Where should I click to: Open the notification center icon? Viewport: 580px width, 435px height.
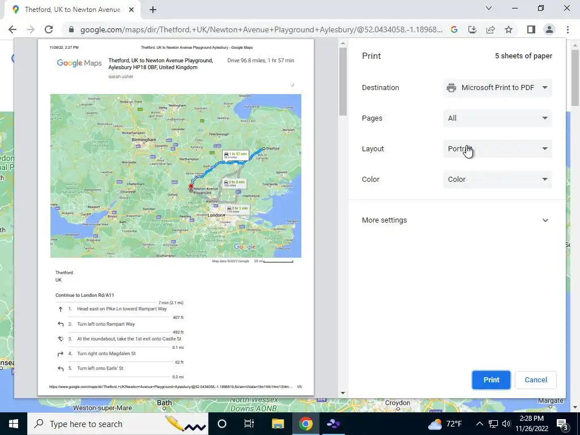point(562,424)
